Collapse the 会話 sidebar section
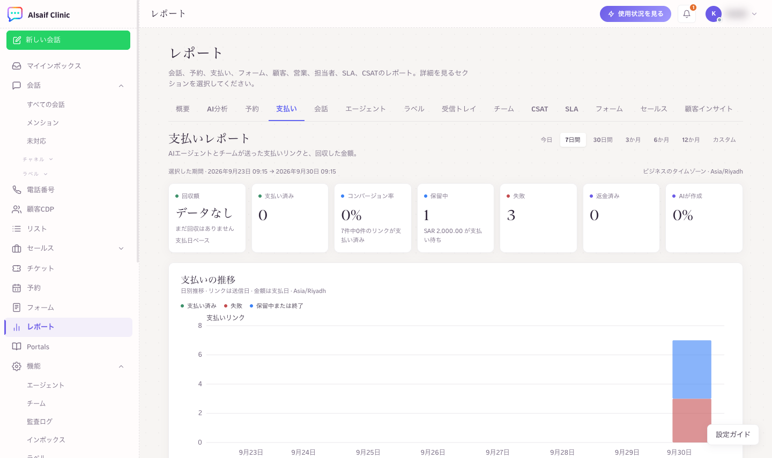Screen dimensions: 772x458 click(121, 86)
